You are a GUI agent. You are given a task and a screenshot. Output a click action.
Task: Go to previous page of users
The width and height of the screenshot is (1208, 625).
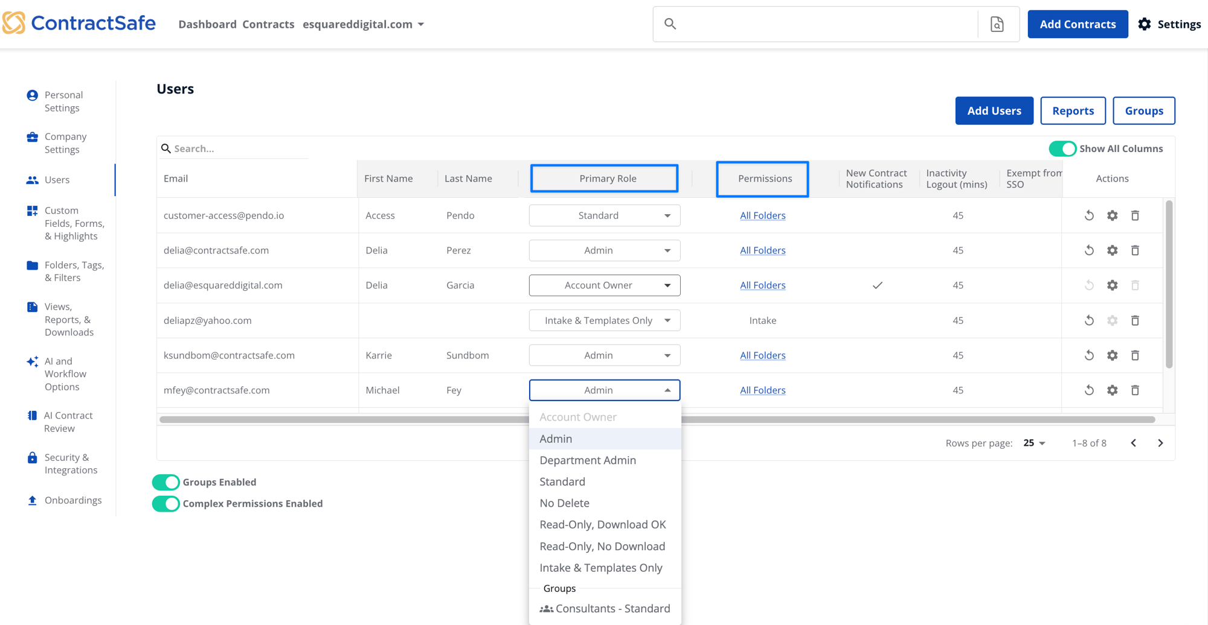tap(1134, 443)
